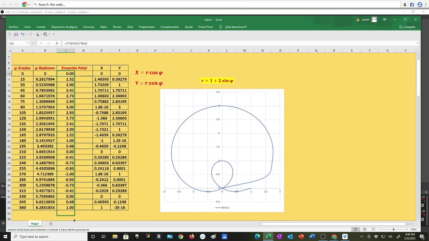The image size is (429, 241).
Task: Expand the Name Box dropdown
Action: coord(27,43)
